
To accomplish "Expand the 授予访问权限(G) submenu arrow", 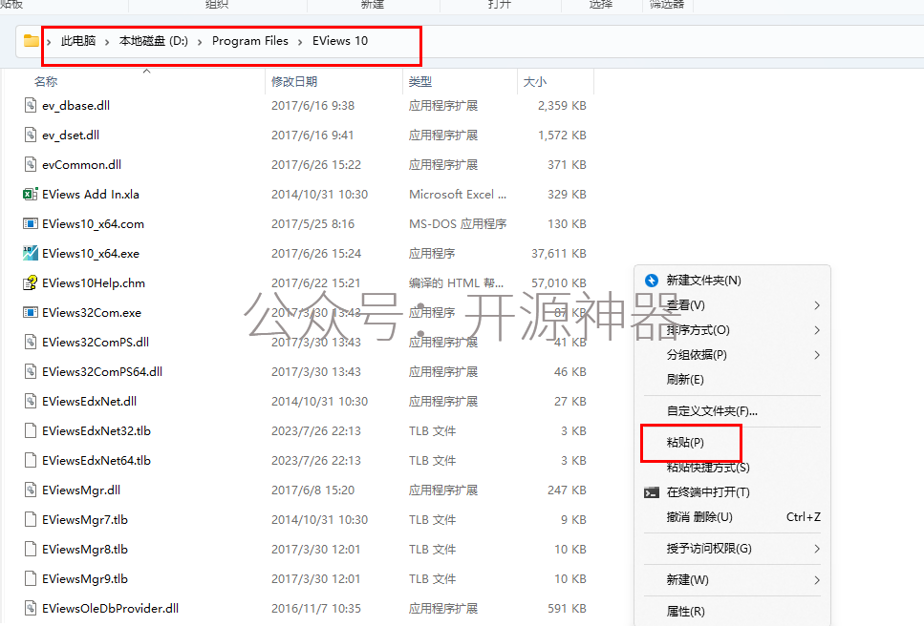I will pyautogui.click(x=817, y=549).
